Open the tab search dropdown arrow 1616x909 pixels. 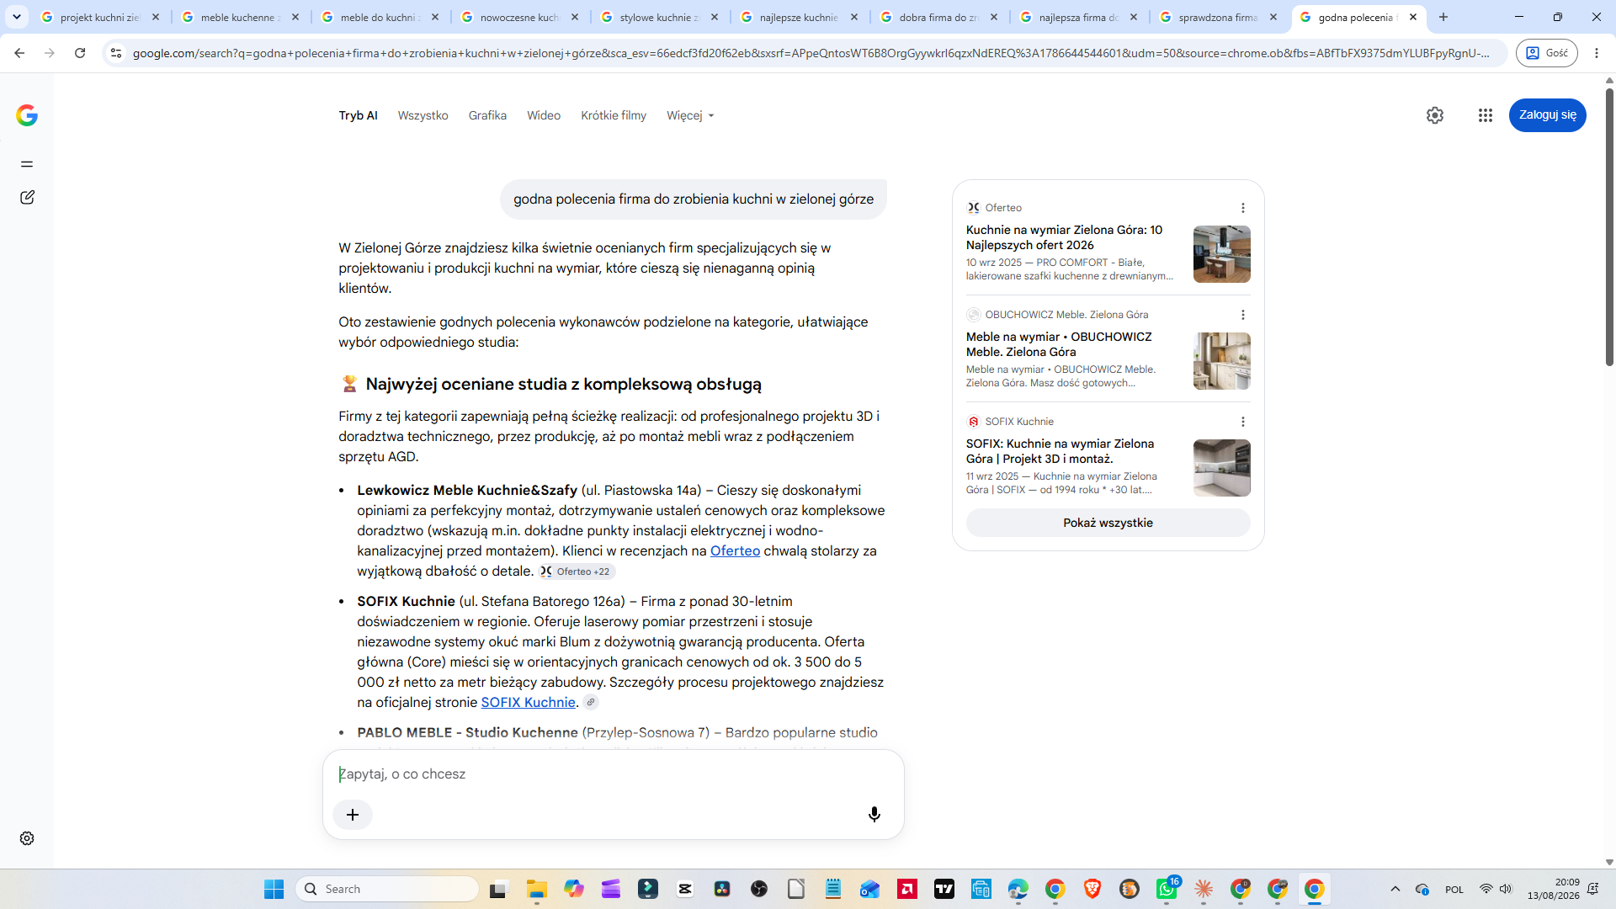coord(17,17)
